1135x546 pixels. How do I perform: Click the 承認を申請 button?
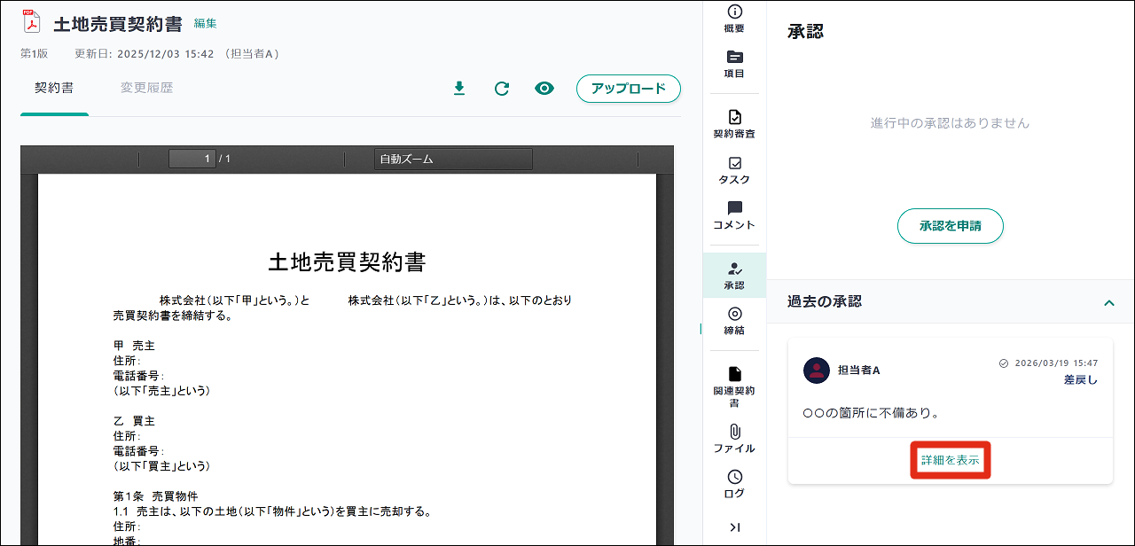click(950, 226)
